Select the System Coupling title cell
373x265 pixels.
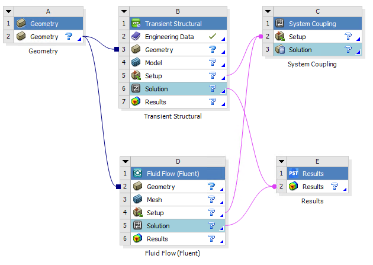[x=317, y=24]
